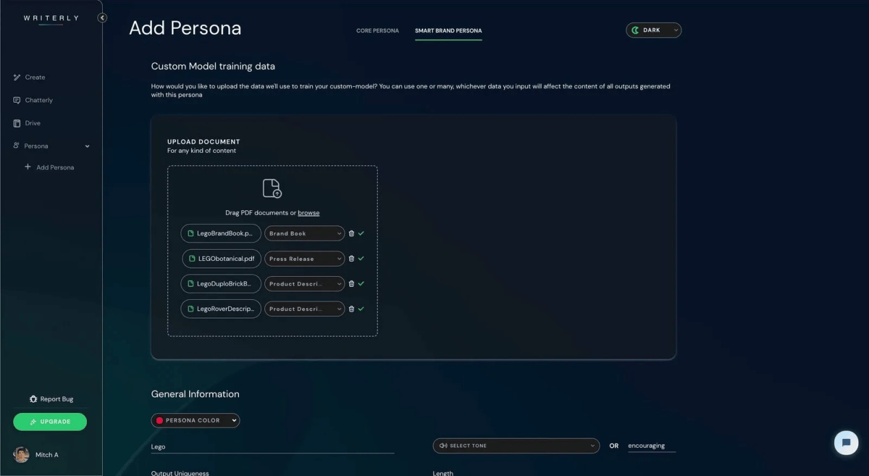Remove the LegoDuploBrick file via trash icon
This screenshot has width=869, height=476.
(x=351, y=284)
